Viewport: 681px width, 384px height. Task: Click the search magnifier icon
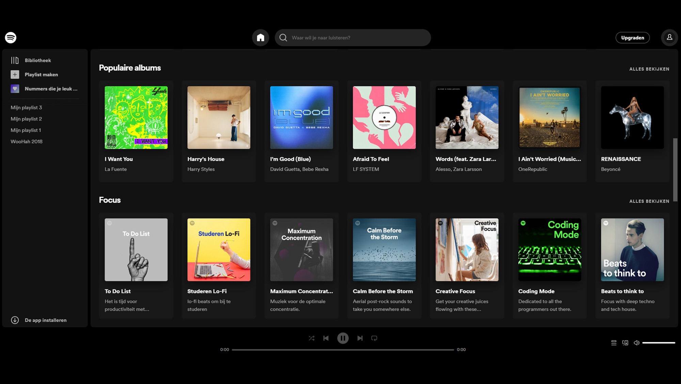283,37
